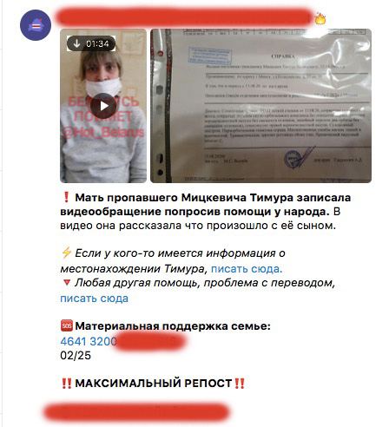The image size is (389, 427).
Task: Click the SOS emoji before 'Материальная поддержка'
Action: pos(67,326)
